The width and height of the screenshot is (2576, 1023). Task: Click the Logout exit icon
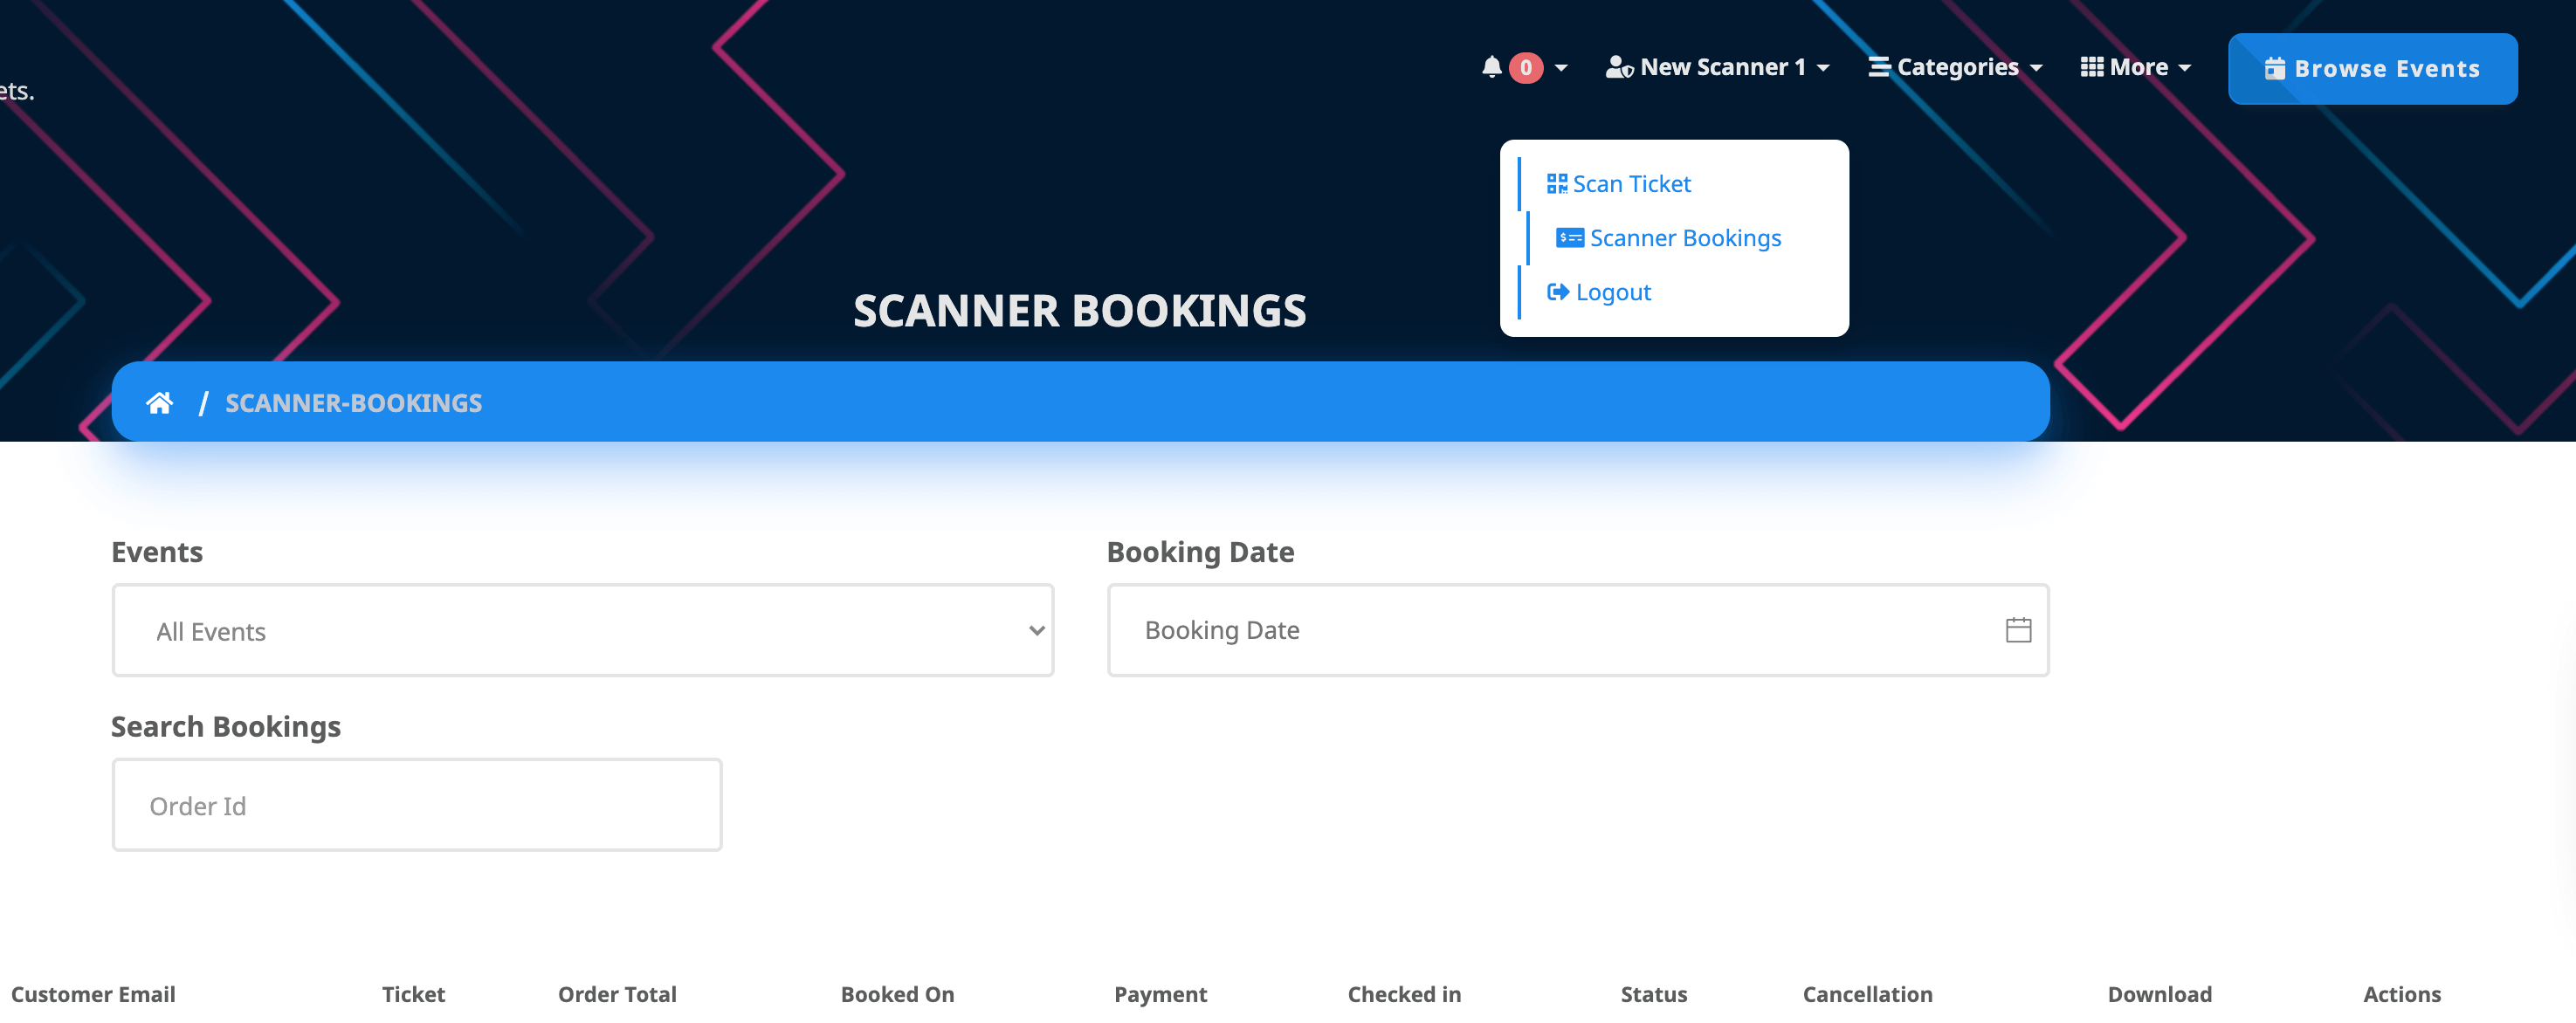(x=1557, y=292)
